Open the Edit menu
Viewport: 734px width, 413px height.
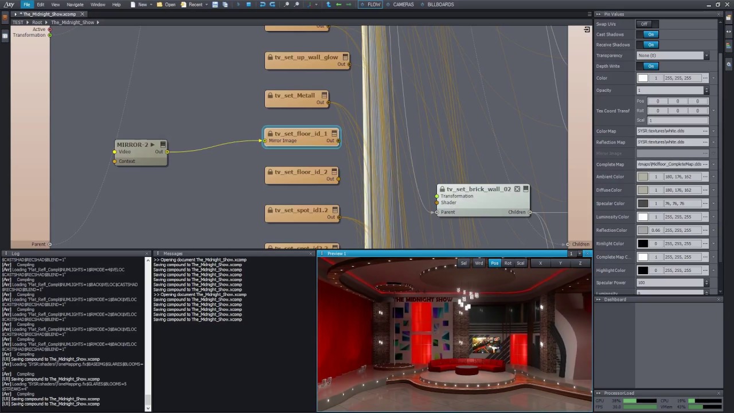click(40, 5)
